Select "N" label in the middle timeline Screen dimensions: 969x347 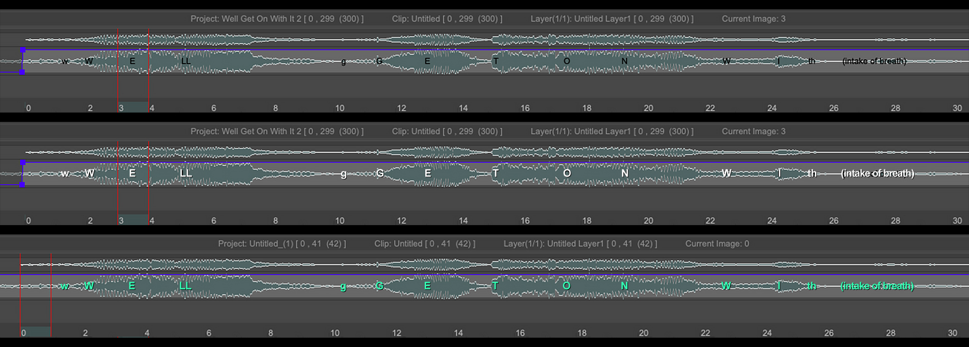625,174
